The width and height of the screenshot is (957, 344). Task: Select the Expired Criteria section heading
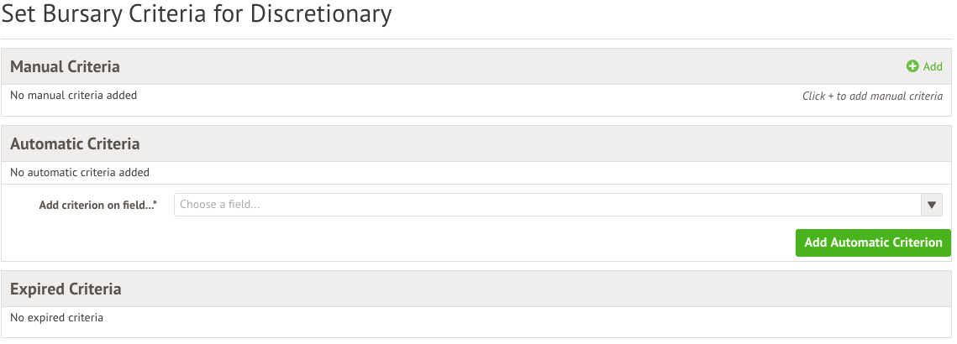pos(66,289)
